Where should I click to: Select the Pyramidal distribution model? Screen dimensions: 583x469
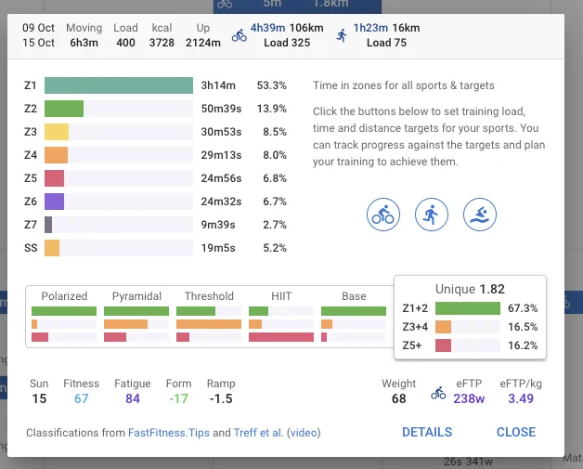click(x=136, y=317)
